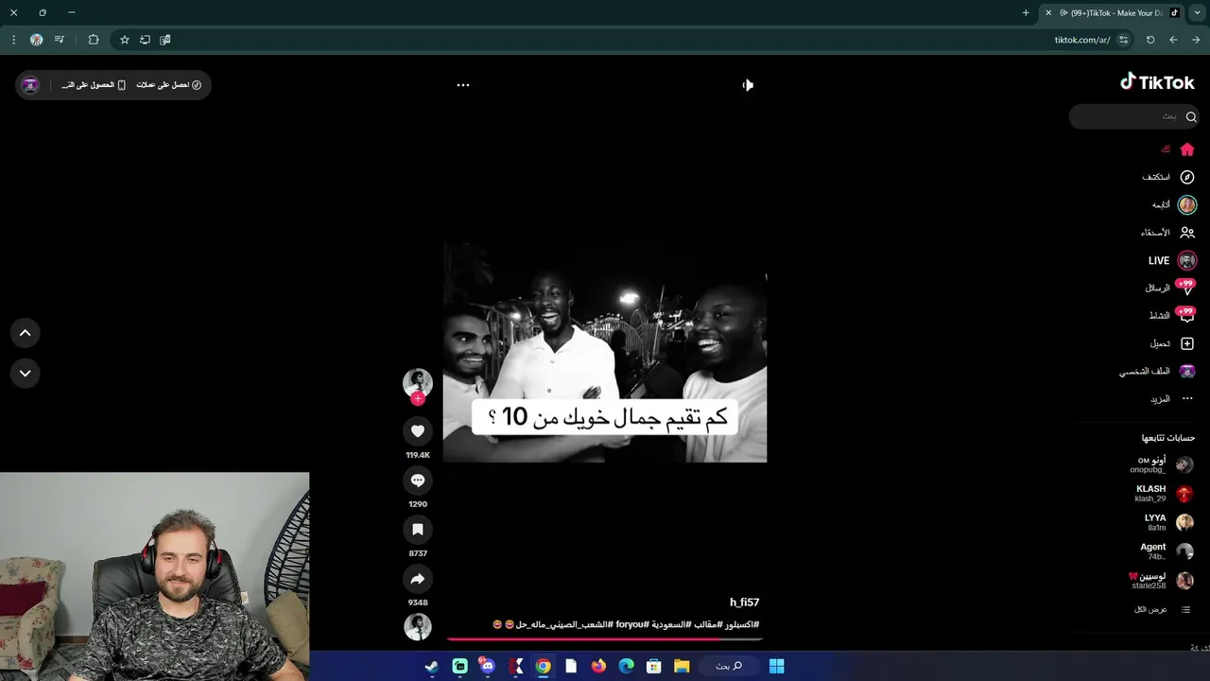1210x681 pixels.
Task: Open the top-left profile avatar menu
Action: 30,85
